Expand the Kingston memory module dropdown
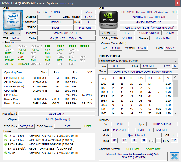The image size is (181, 162). (138, 61)
